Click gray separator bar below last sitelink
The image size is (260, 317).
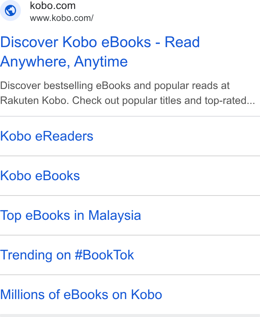[x=130, y=316]
